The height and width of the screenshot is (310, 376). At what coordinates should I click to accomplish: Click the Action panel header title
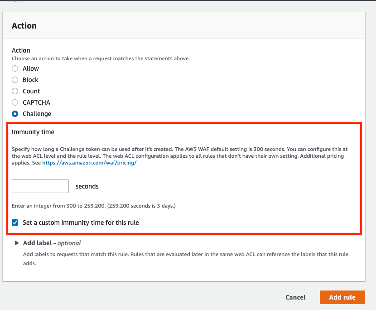[24, 26]
